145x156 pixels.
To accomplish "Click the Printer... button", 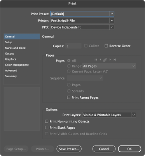I will click(42, 149).
